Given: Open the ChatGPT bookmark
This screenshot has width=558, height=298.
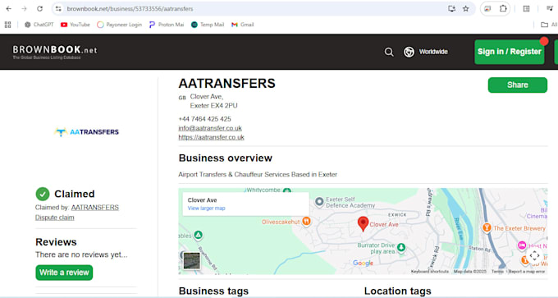Looking at the screenshot, I should pos(39,25).
